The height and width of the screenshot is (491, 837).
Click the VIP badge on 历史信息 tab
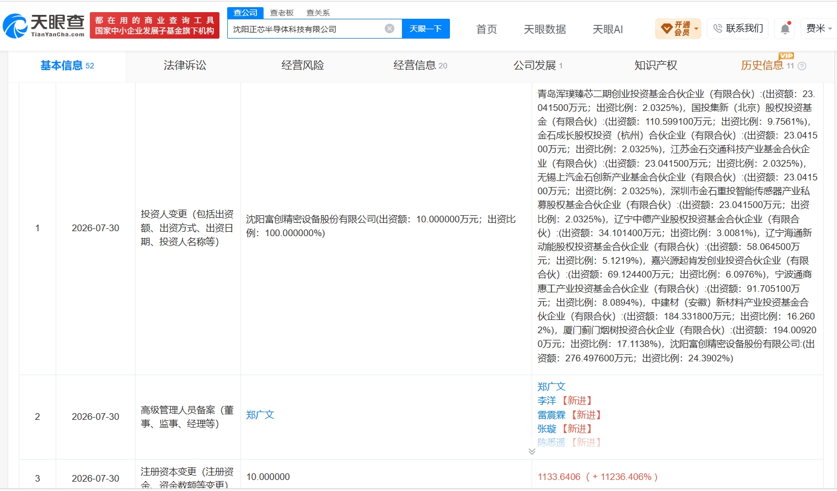coord(786,56)
